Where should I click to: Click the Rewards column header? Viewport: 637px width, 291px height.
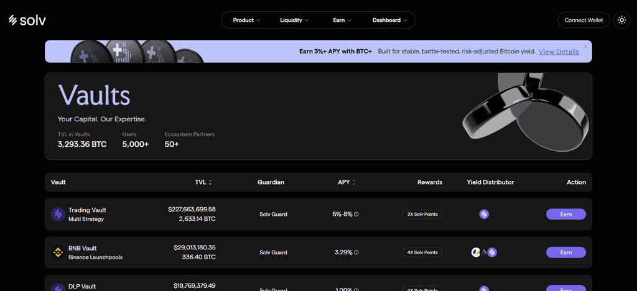coord(430,182)
